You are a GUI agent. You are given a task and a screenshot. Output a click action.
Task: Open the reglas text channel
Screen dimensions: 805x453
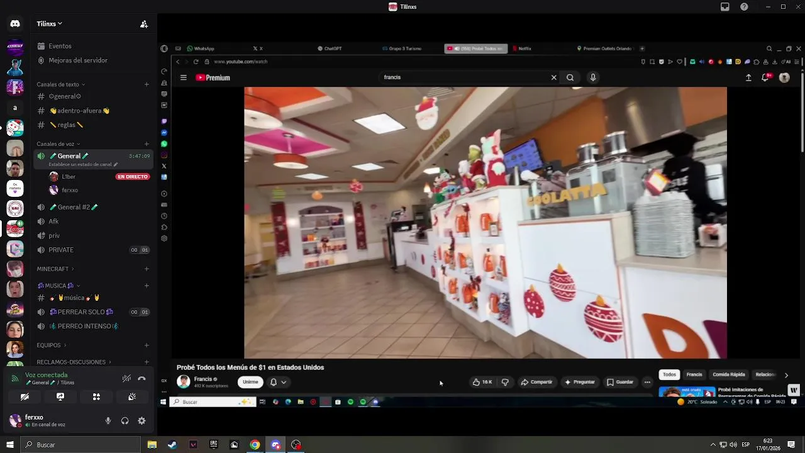[x=93, y=125]
